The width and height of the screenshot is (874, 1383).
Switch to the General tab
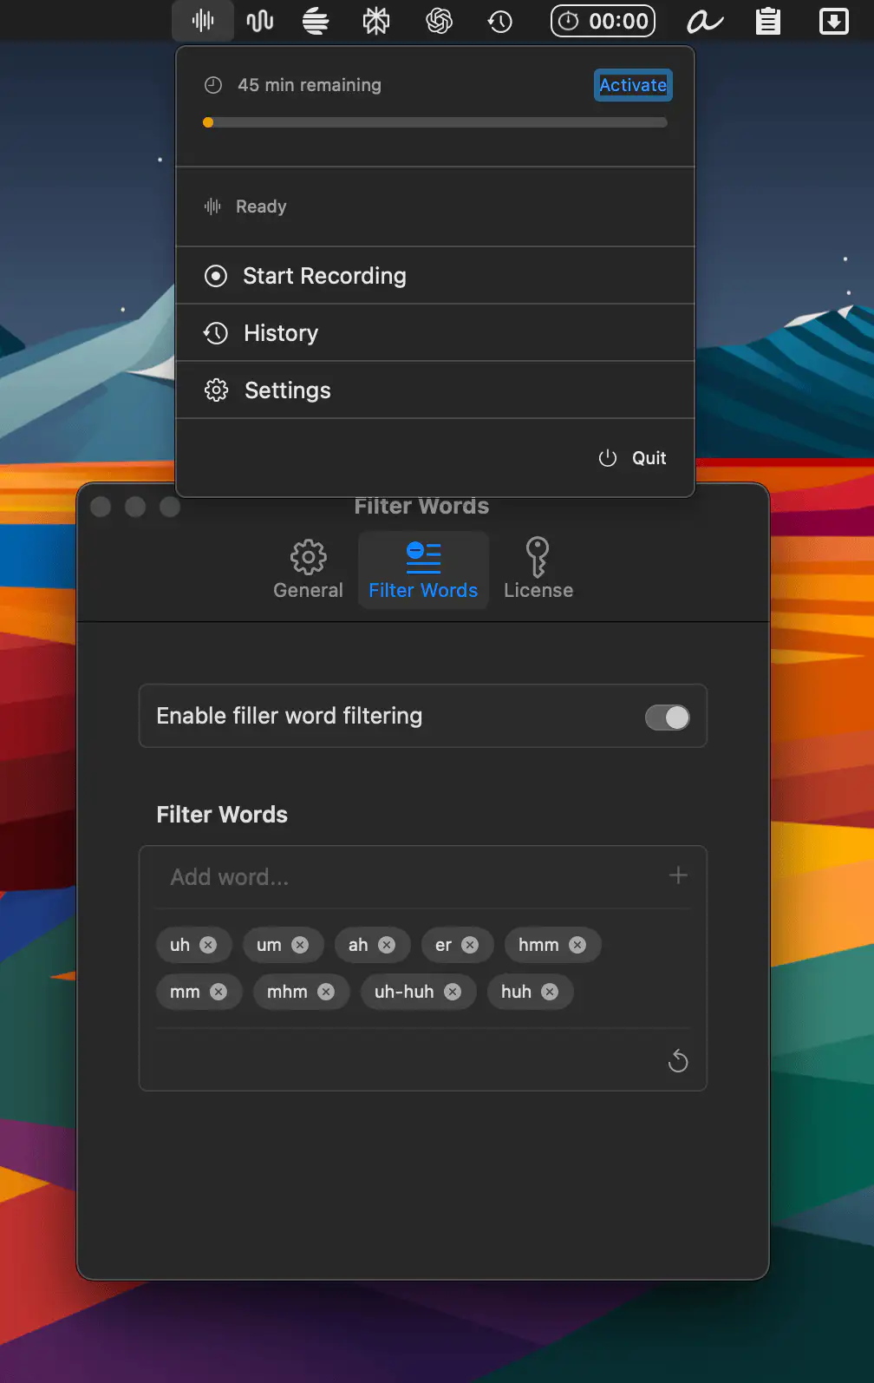[308, 570]
